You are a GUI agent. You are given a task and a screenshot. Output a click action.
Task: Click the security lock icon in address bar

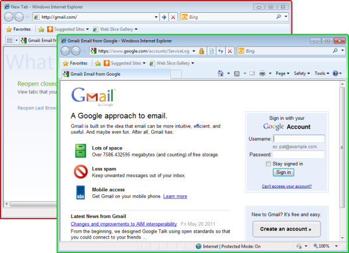201,51
